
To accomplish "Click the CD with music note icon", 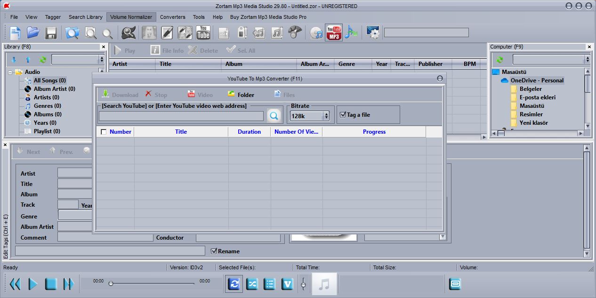I will click(317, 33).
